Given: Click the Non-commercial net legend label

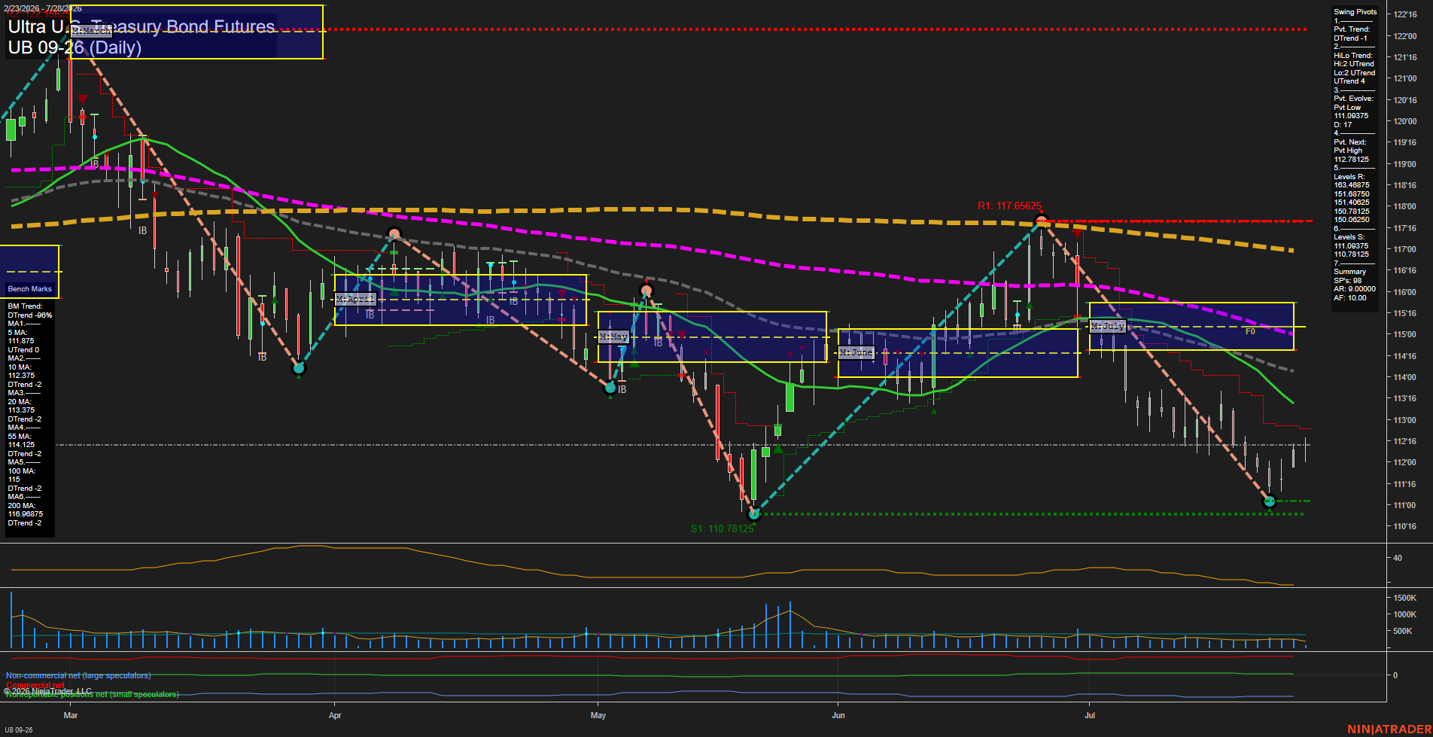Looking at the screenshot, I should (x=78, y=675).
